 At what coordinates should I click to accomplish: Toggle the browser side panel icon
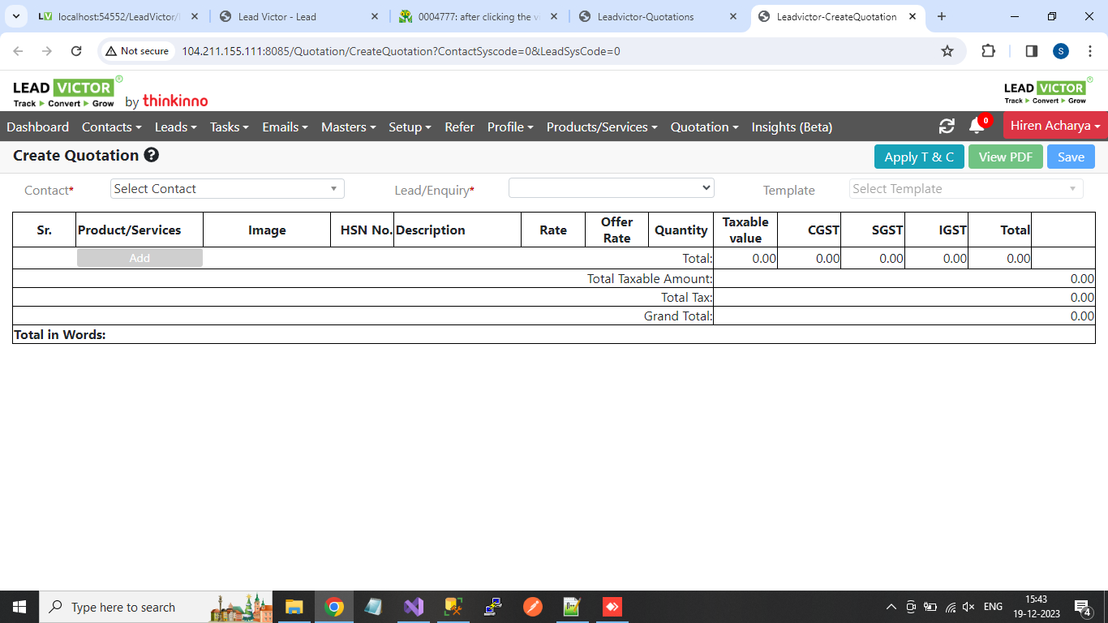click(1032, 51)
